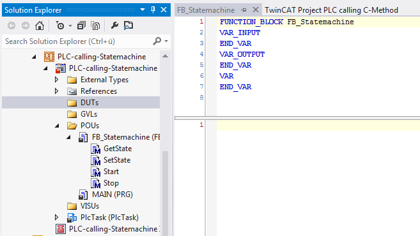Open the Pending Changes Filter dropdown arrow

click(70, 26)
